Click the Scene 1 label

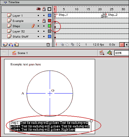tap(23, 53)
